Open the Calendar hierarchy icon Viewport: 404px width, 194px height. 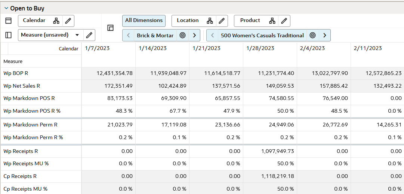(56, 21)
